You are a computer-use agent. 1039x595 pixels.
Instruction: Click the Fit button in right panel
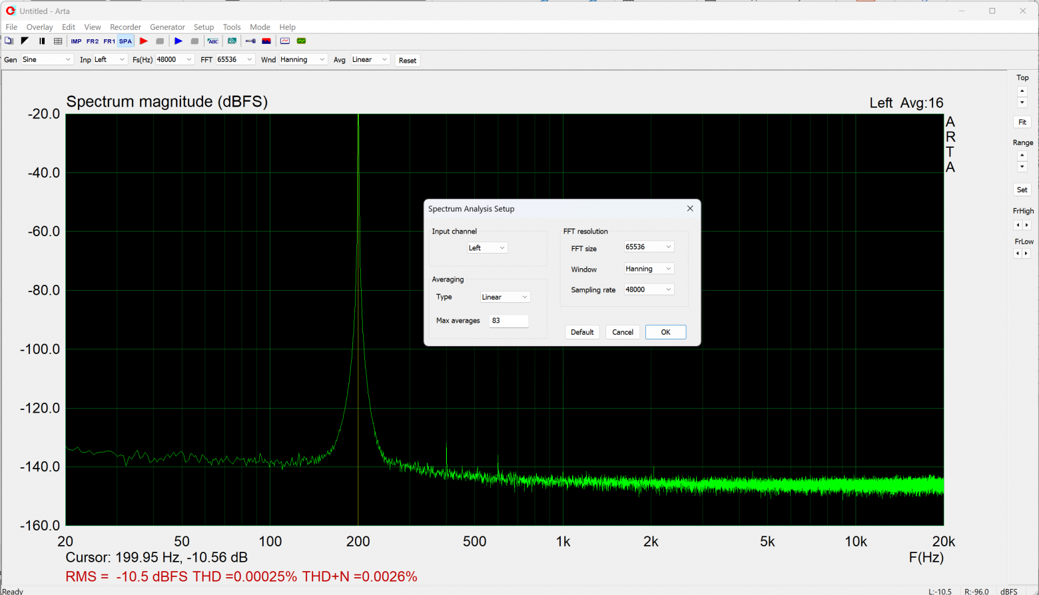click(1022, 122)
